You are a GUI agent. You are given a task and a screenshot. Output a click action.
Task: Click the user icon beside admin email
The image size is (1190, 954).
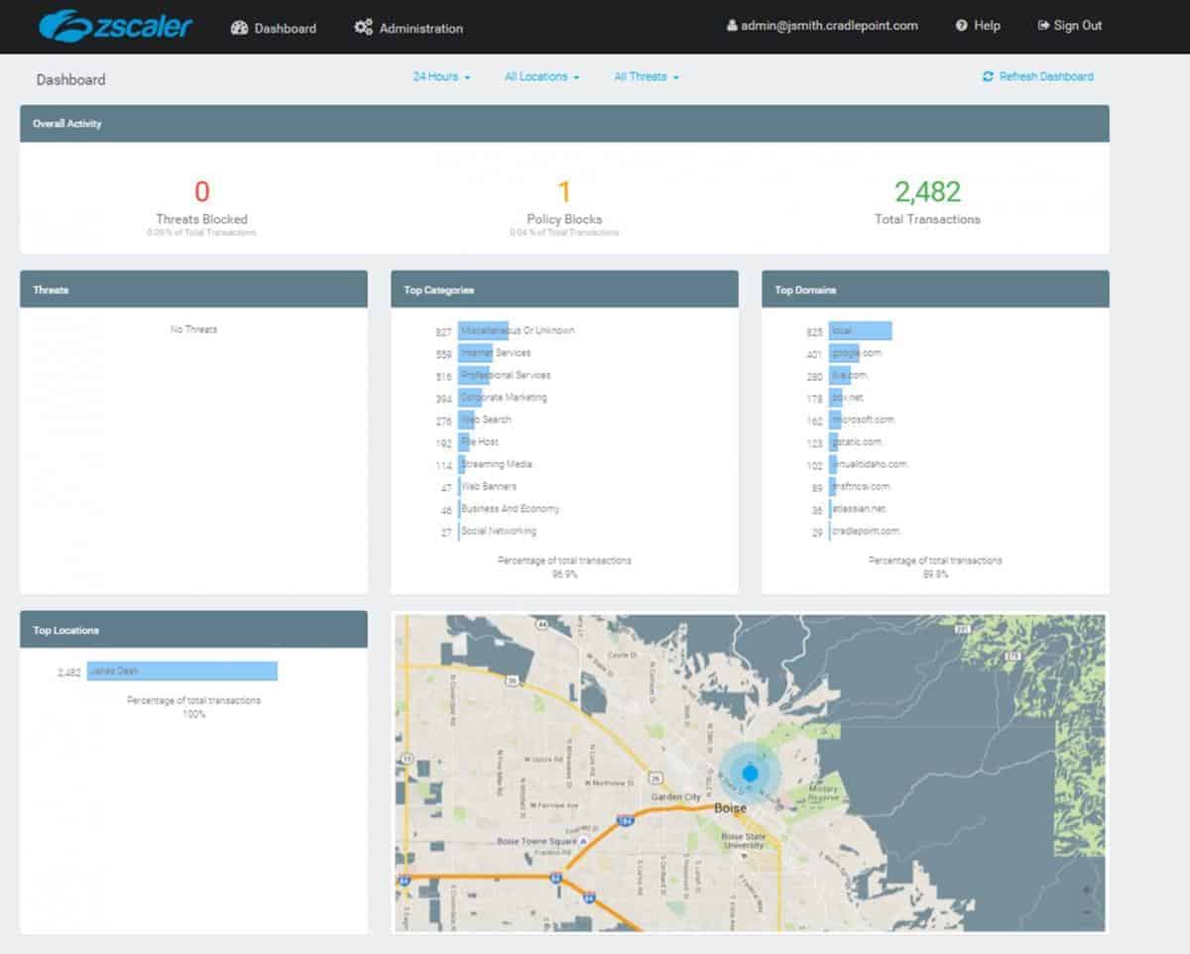[x=732, y=26]
